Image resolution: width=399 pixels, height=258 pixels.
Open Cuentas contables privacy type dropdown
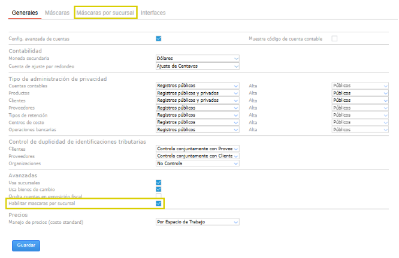click(197, 86)
